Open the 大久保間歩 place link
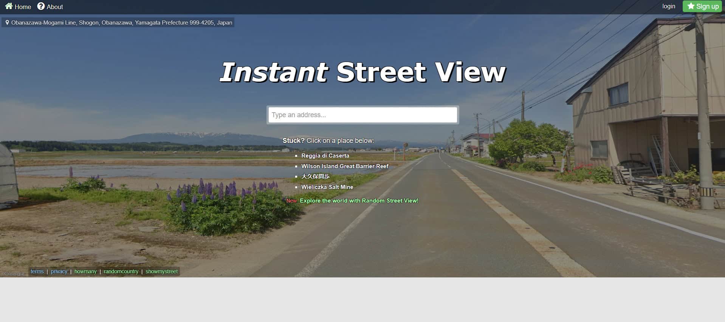Image resolution: width=725 pixels, height=322 pixels. (315, 176)
